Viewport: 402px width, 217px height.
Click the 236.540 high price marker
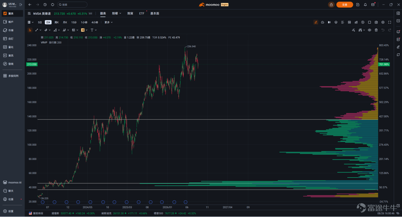pos(191,47)
